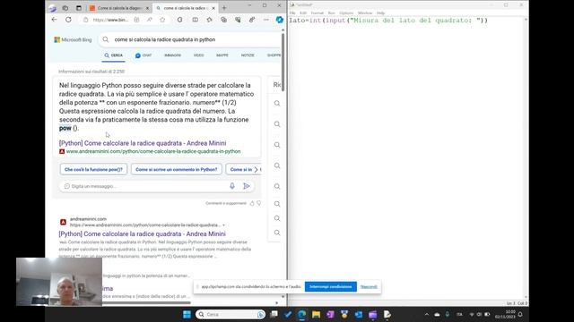The height and width of the screenshot is (322, 574).
Task: Open Task View on taskbar
Action: (x=274, y=314)
